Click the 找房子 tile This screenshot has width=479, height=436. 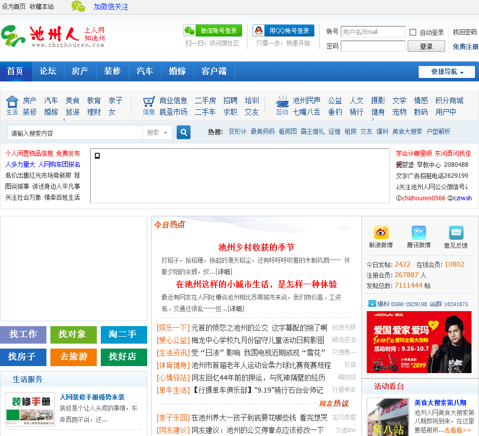23,357
